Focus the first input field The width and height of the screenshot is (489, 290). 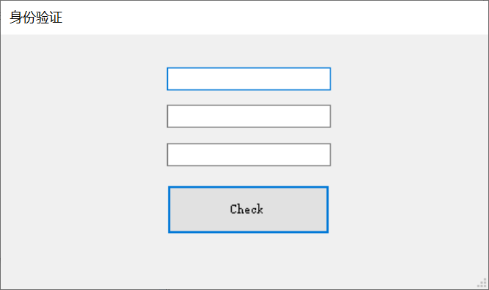(249, 79)
